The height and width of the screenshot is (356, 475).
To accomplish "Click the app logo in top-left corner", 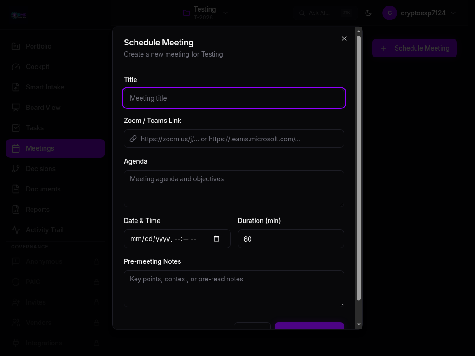I will point(19,15).
